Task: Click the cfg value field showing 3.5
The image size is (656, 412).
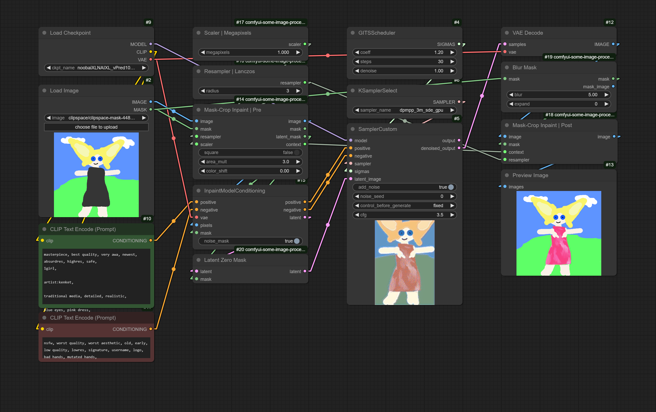Action: coord(404,215)
